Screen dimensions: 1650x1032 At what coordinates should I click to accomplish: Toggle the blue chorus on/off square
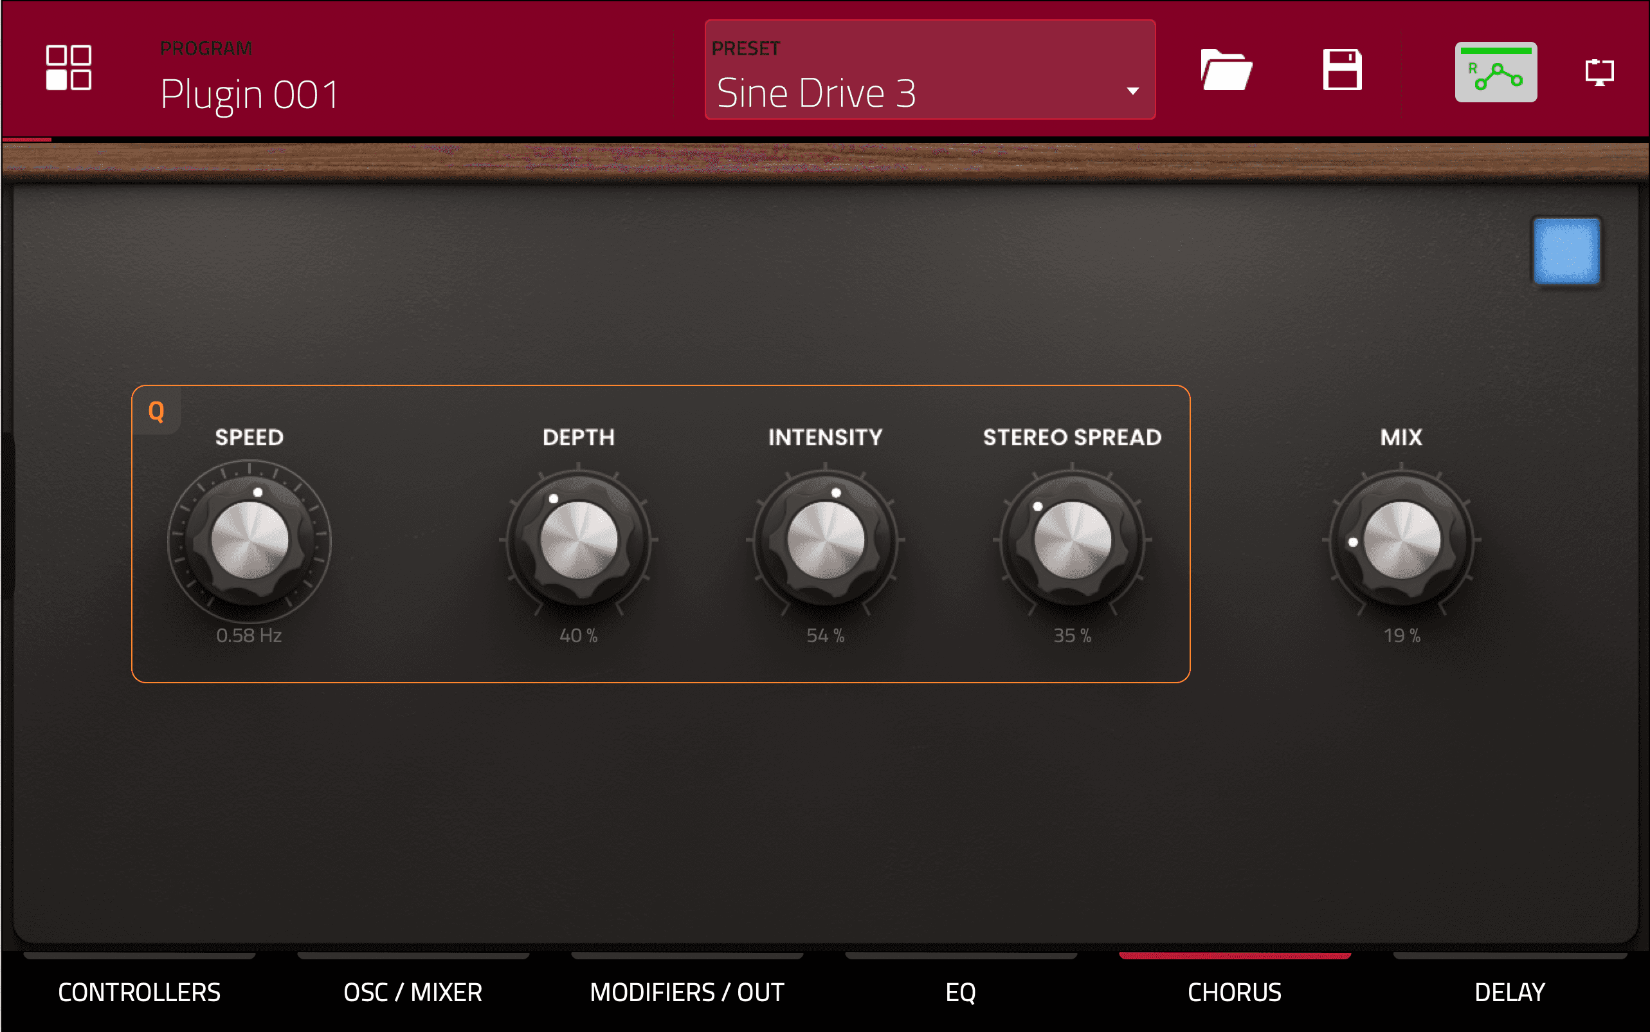[x=1566, y=250]
